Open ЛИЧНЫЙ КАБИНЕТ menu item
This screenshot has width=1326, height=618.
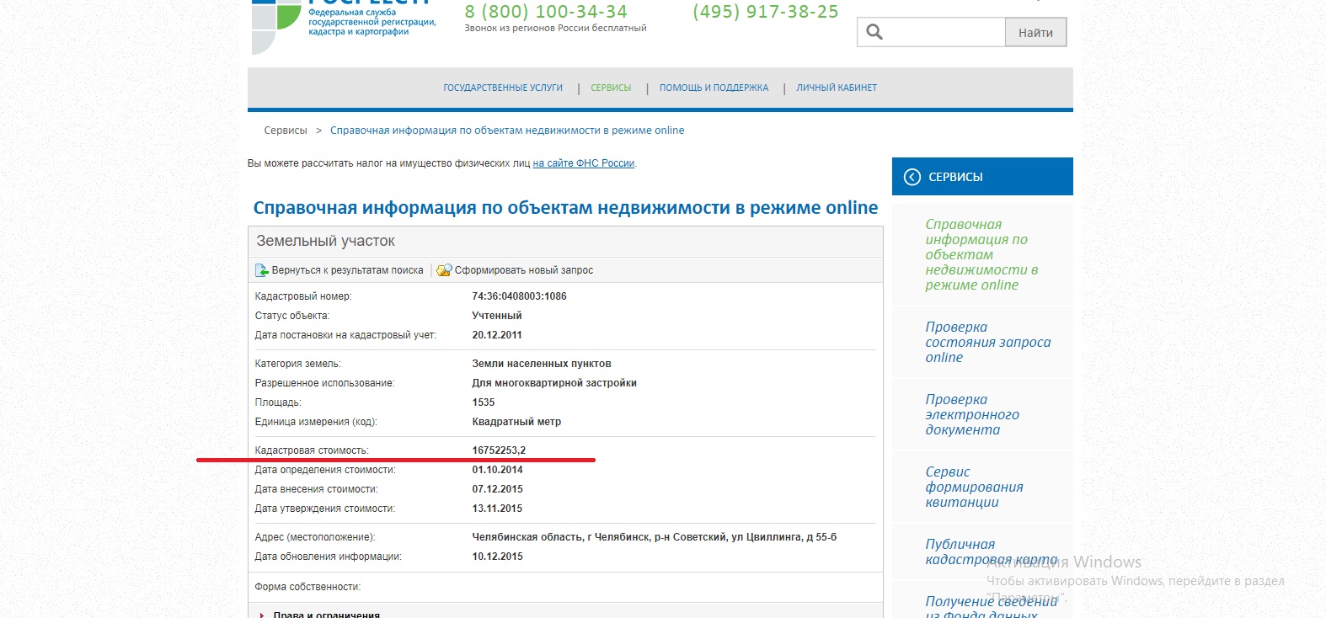point(837,88)
